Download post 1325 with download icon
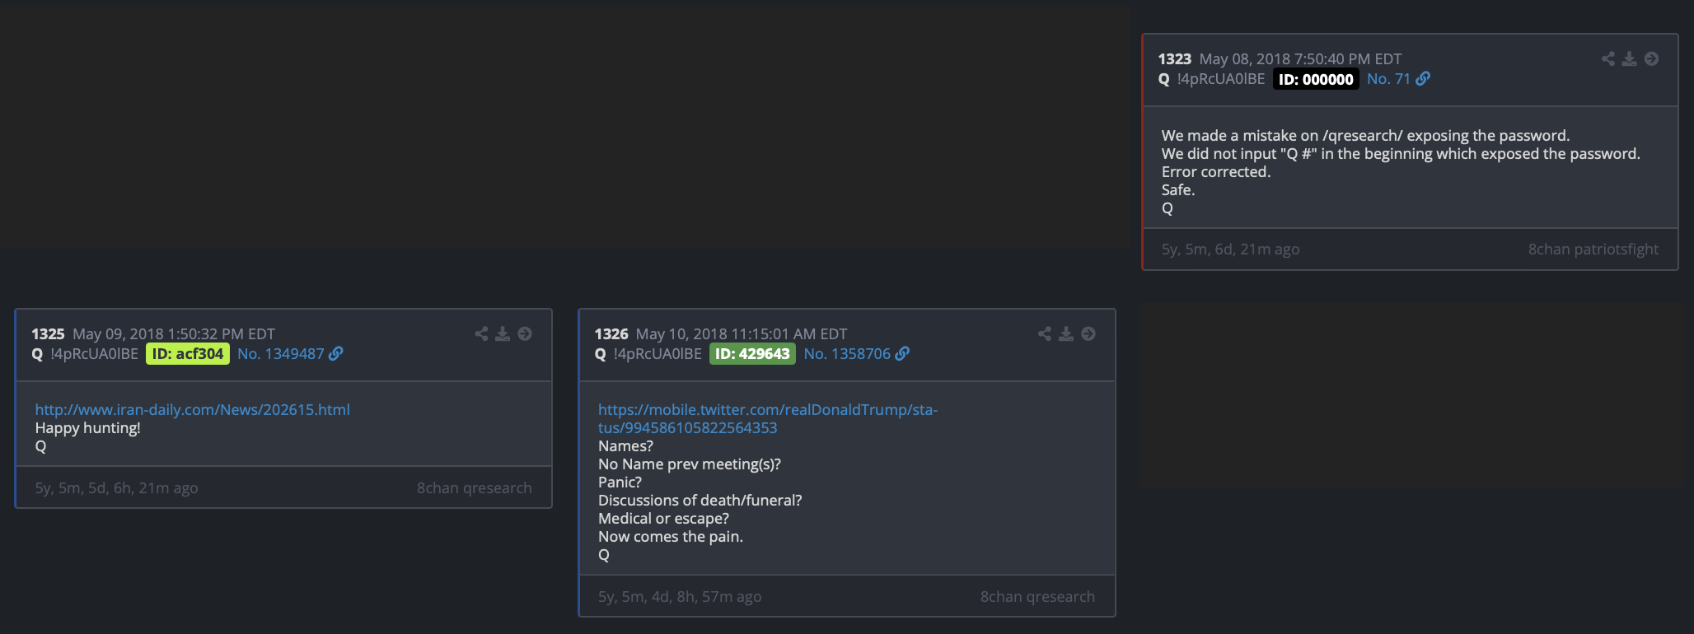1694x634 pixels. [x=503, y=333]
